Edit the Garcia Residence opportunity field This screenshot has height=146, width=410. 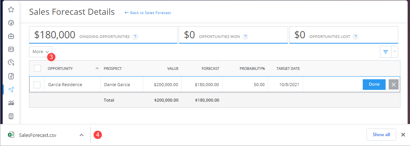[72, 84]
